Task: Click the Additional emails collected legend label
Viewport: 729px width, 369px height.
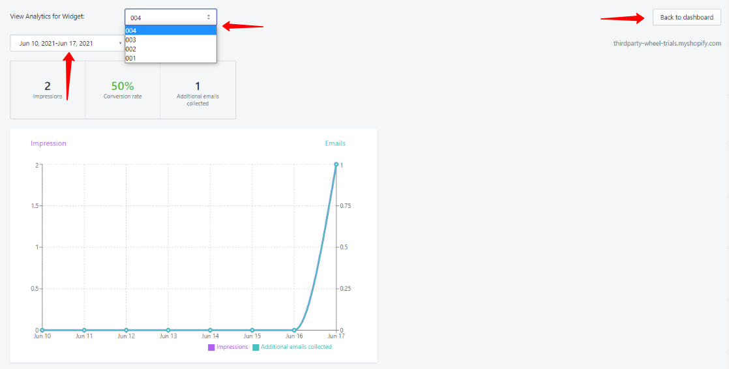Action: point(296,347)
